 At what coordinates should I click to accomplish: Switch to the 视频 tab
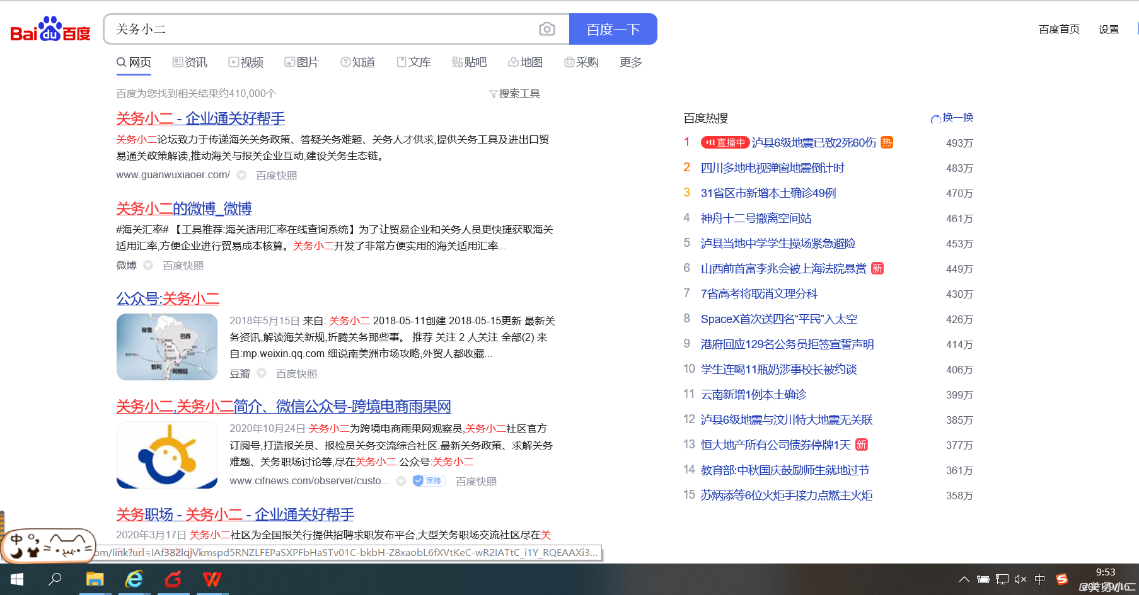pyautogui.click(x=246, y=62)
